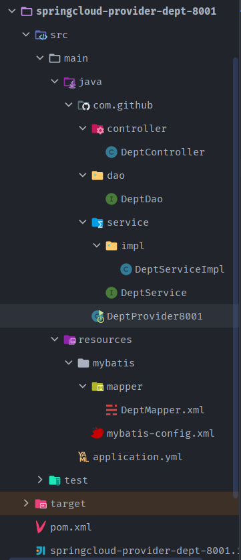The height and width of the screenshot is (560, 241).
Task: Click the DeptMapper.xml file icon
Action: tap(111, 410)
